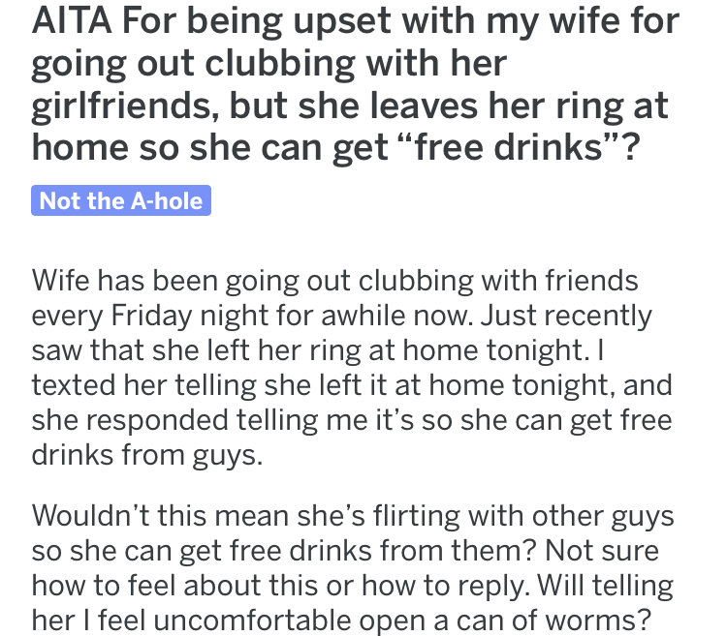
Task: Click 'Not sure' in the second paragraph
Action: 602,551
